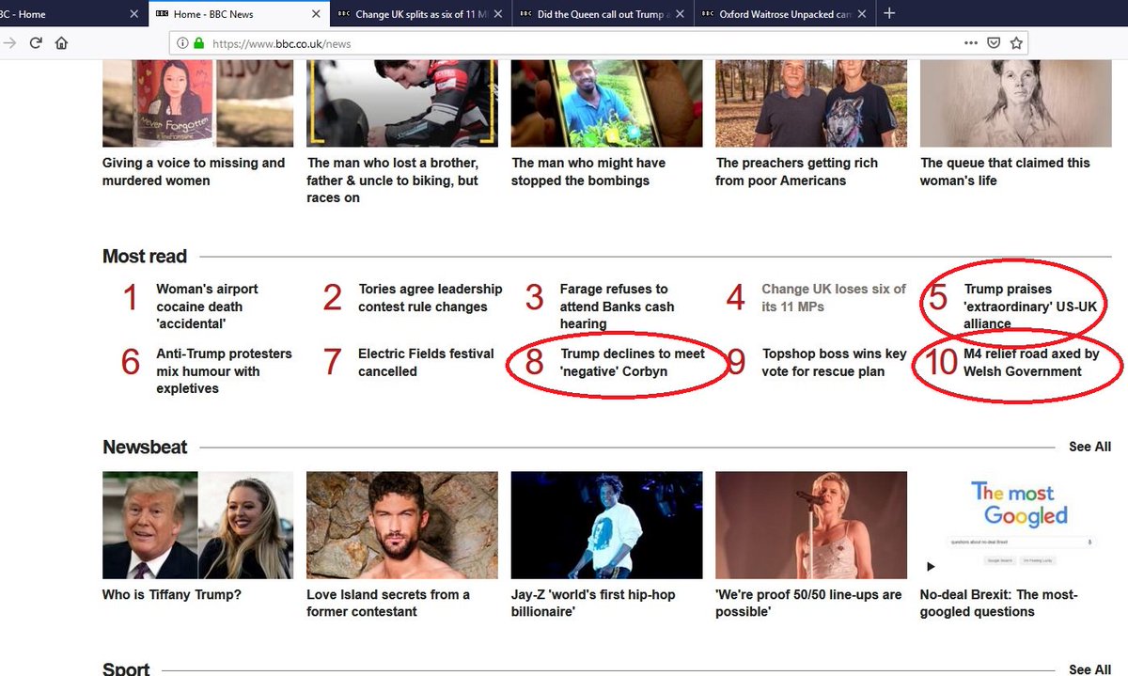Open 'Farage refuses to attend Banks cash hearing'
The width and height of the screenshot is (1128, 676).
[x=617, y=307]
